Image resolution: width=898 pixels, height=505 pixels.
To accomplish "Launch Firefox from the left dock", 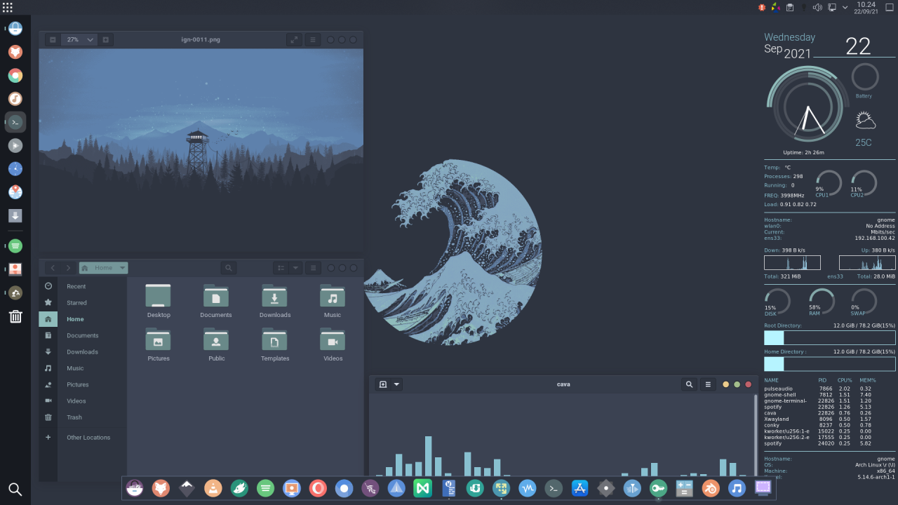I will [15, 53].
